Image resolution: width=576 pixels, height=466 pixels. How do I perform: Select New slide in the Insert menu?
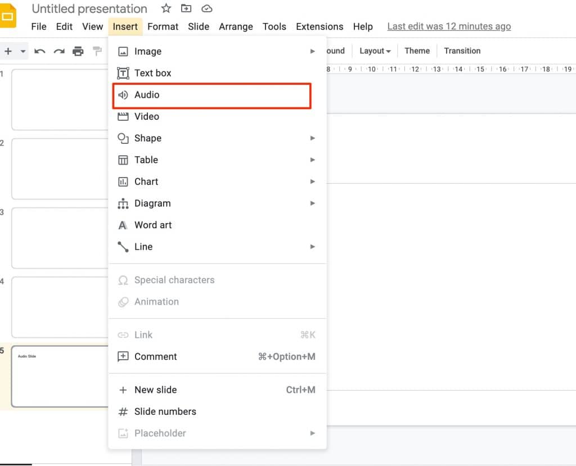[218, 390]
